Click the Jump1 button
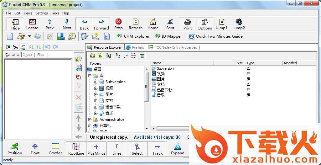This screenshot has height=165, width=321. click(222, 24)
